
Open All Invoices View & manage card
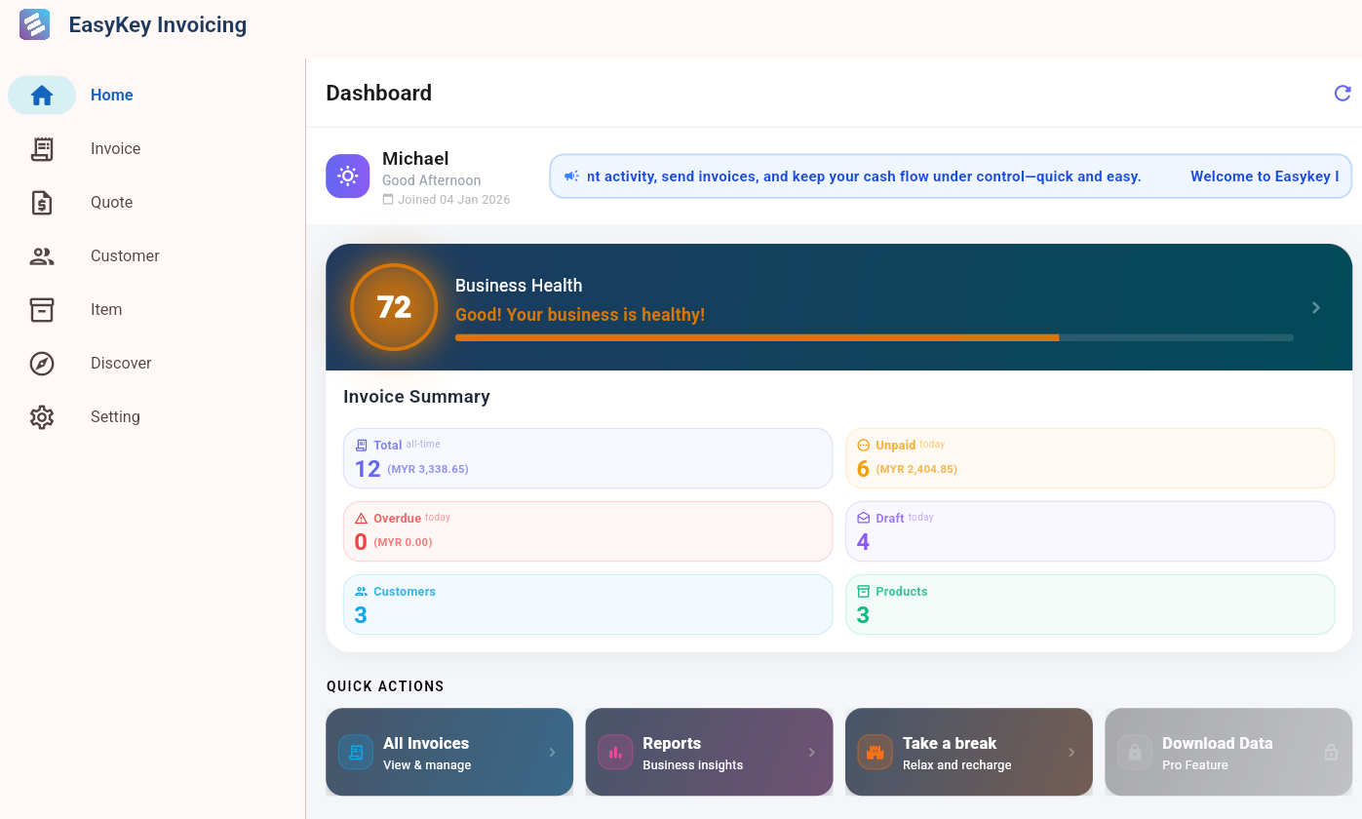pos(449,752)
